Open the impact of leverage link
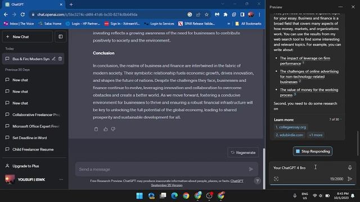The image size is (360, 202). click(305, 61)
